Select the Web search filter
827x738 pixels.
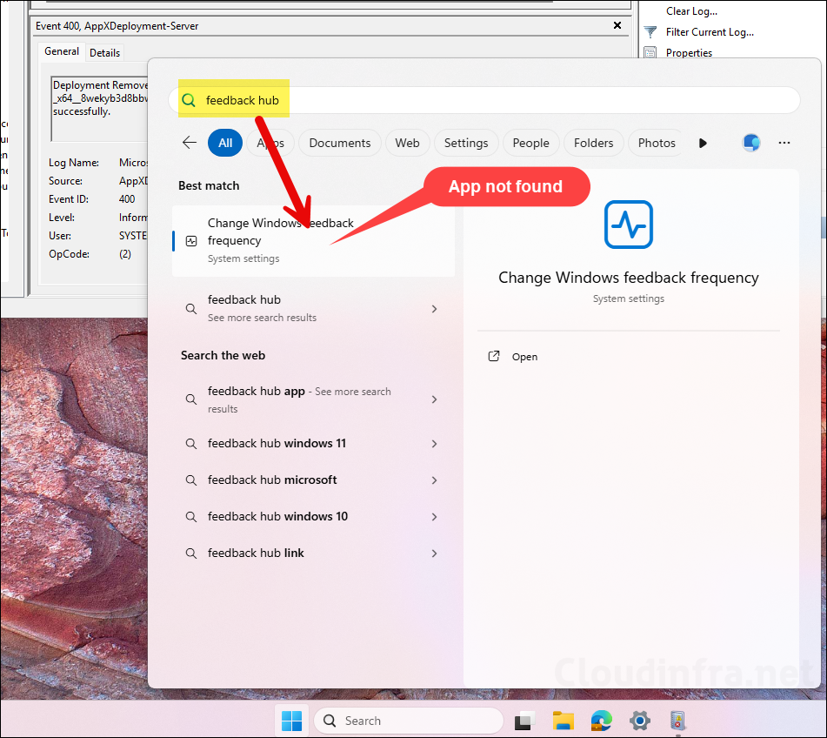(407, 142)
